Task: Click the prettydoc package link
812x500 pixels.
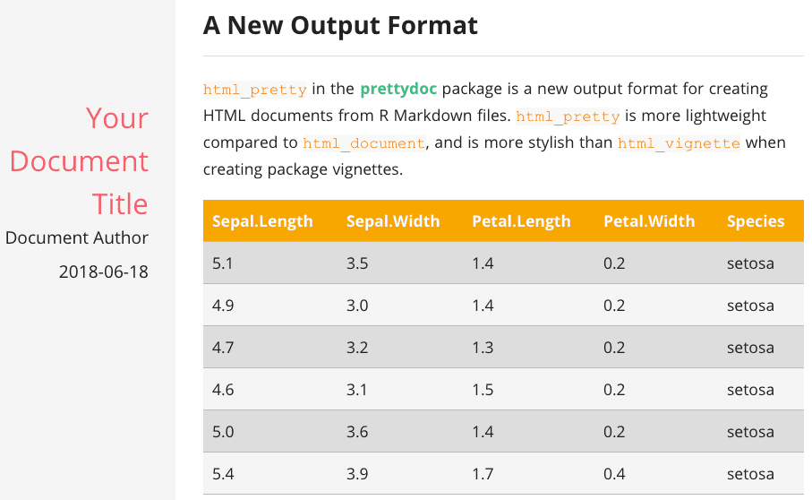Action: [x=398, y=89]
